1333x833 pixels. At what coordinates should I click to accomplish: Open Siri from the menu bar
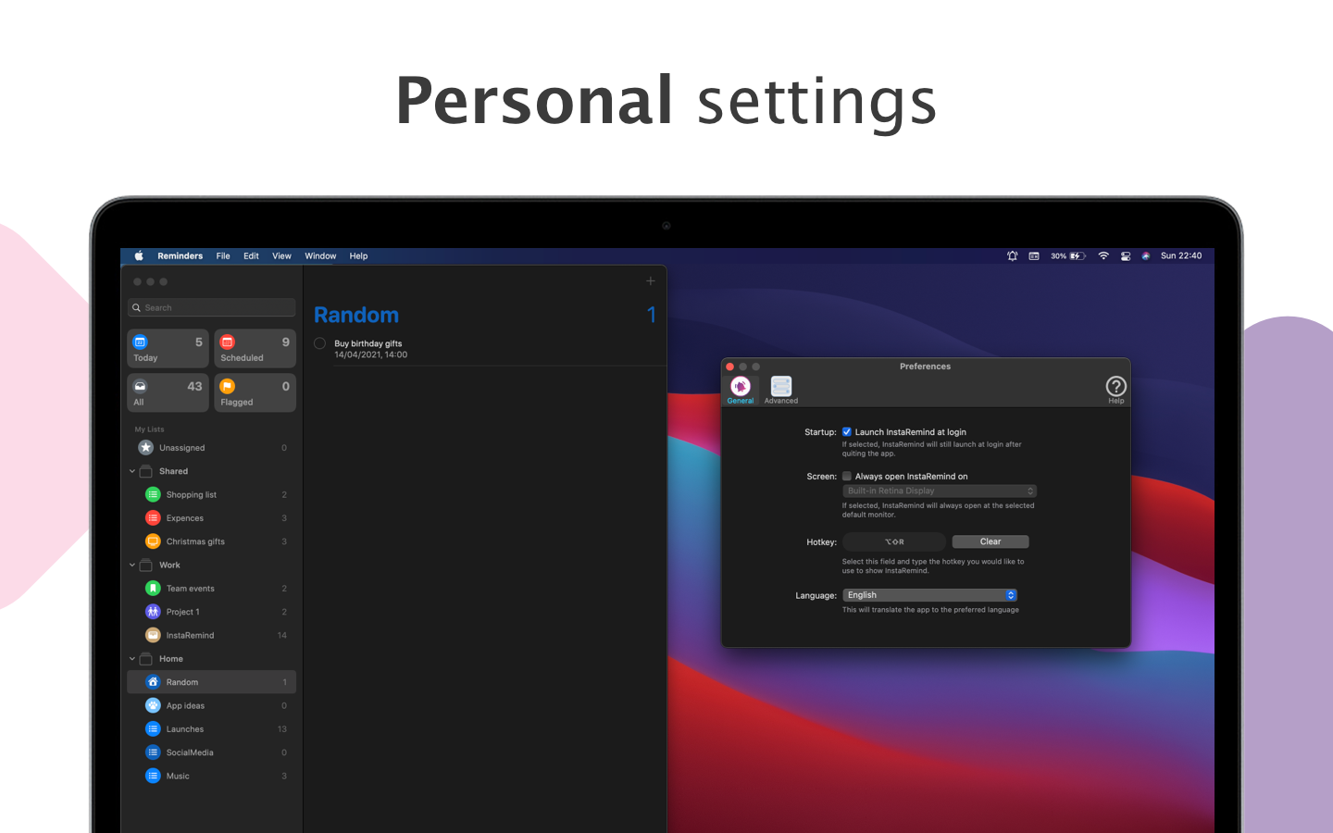pyautogui.click(x=1146, y=255)
